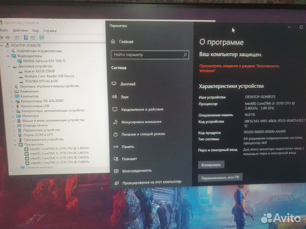Open the Справка menu

point(50,31)
